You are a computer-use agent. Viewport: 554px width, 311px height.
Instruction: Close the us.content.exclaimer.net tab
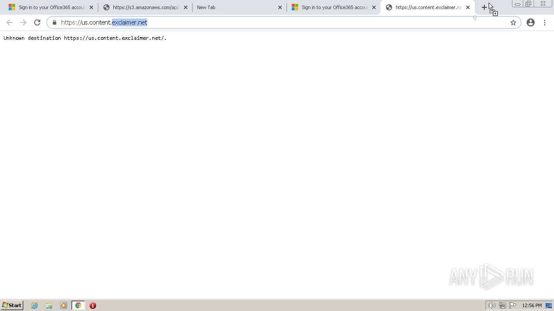pos(468,7)
